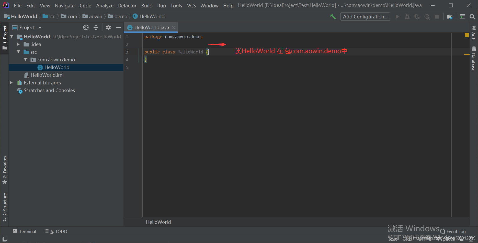
Task: Click the Run Anything toolbar icon
Action: point(462,17)
